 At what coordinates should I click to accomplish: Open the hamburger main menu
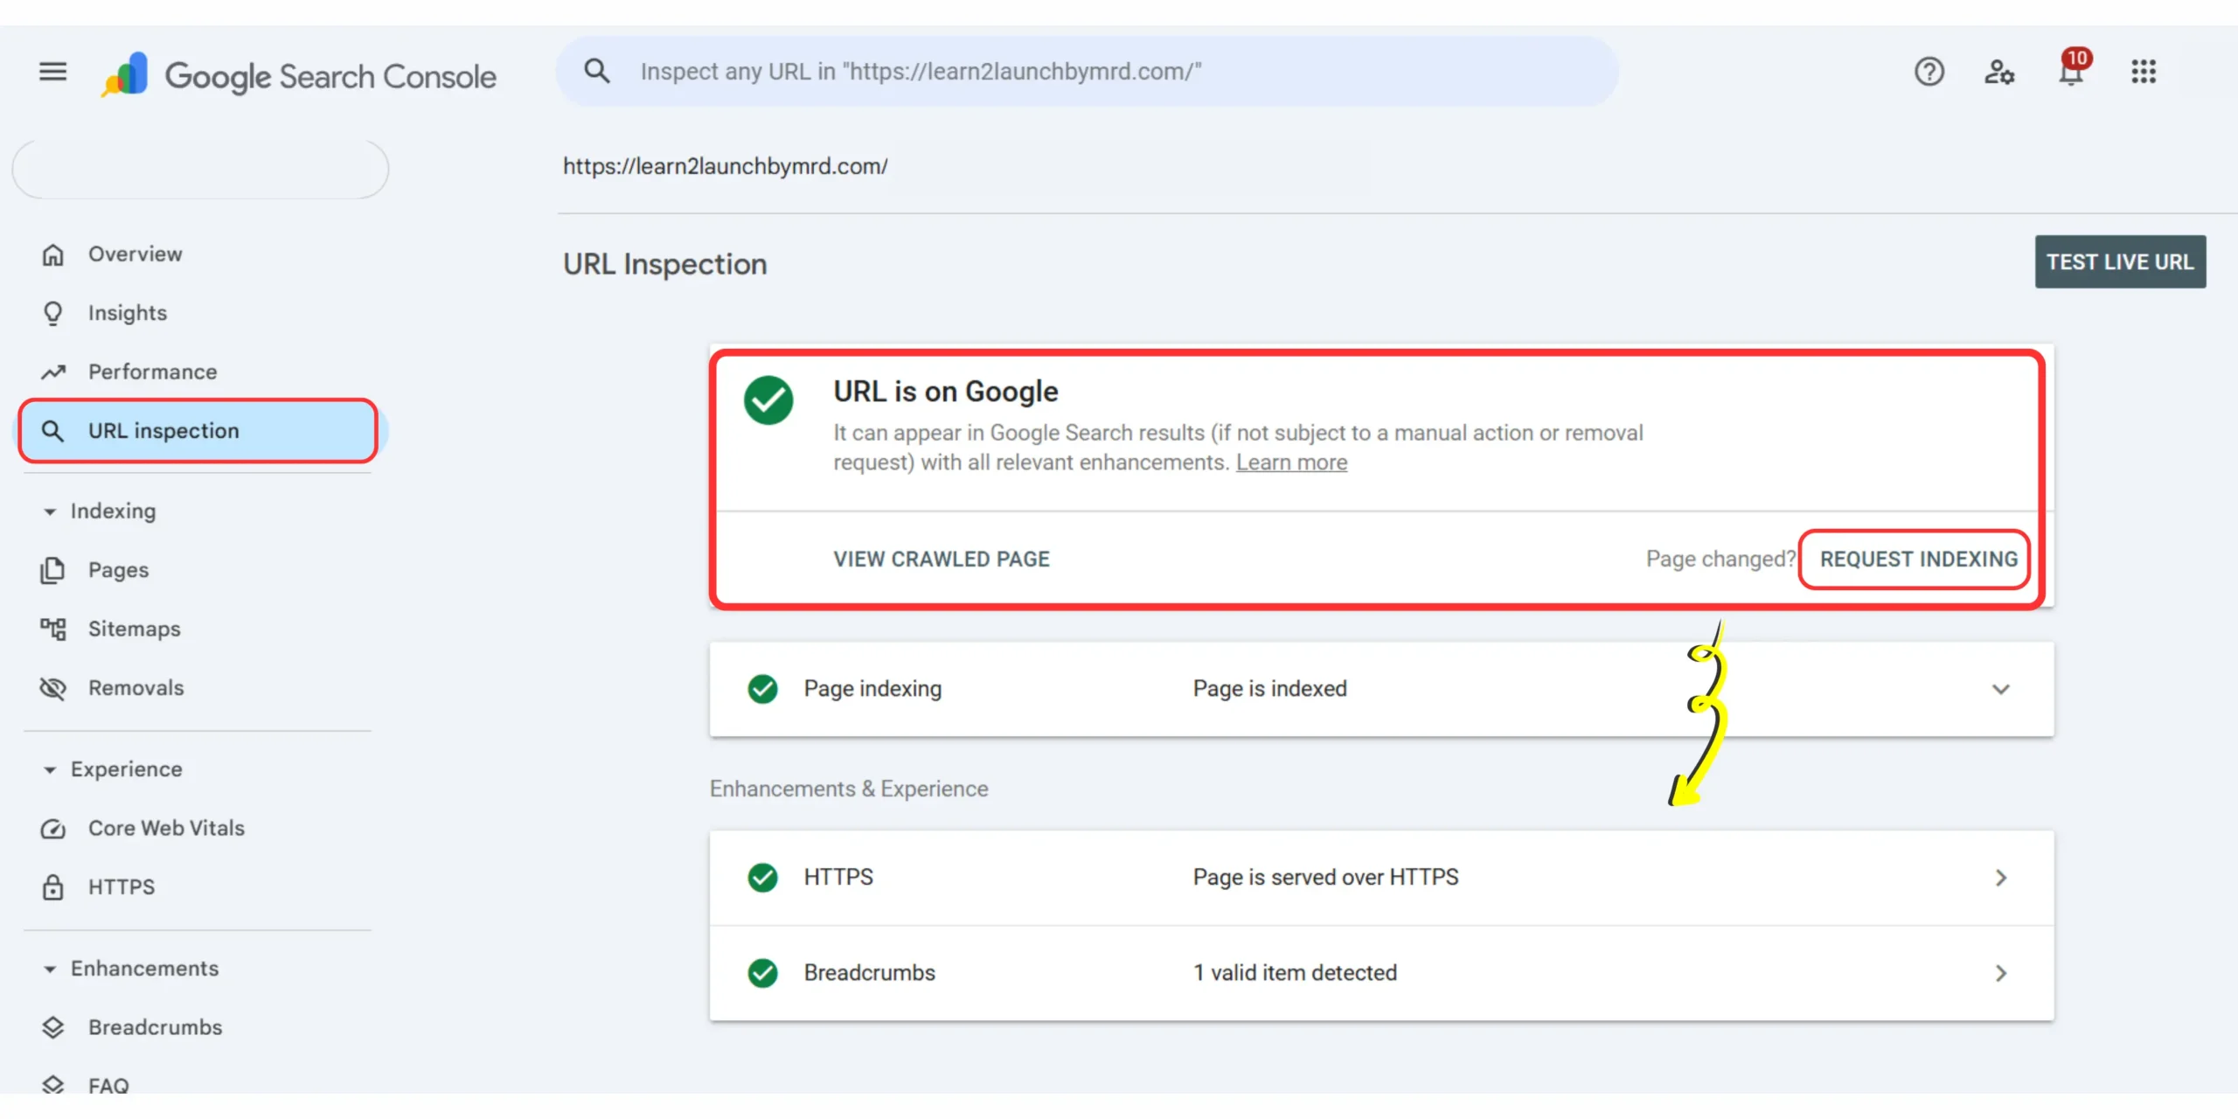point(52,72)
